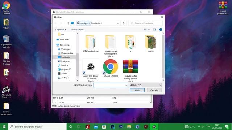
Task: Click the Cancelar button
Action: pyautogui.click(x=154, y=90)
